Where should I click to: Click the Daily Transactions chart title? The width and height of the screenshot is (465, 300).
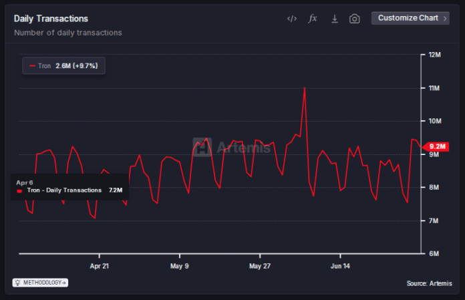point(51,19)
